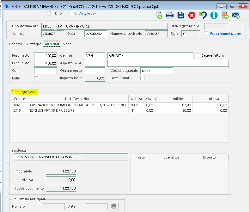Select Altri dati tab
Viewport: 250px width, 212px height.
(52, 44)
